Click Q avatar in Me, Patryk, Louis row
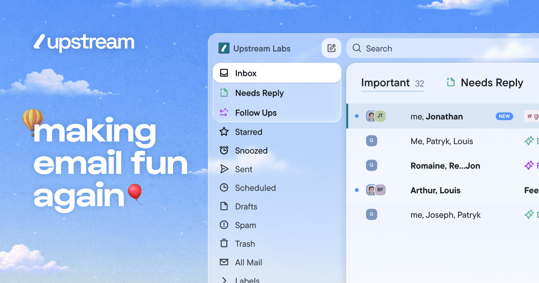539x283 pixels. 371,141
